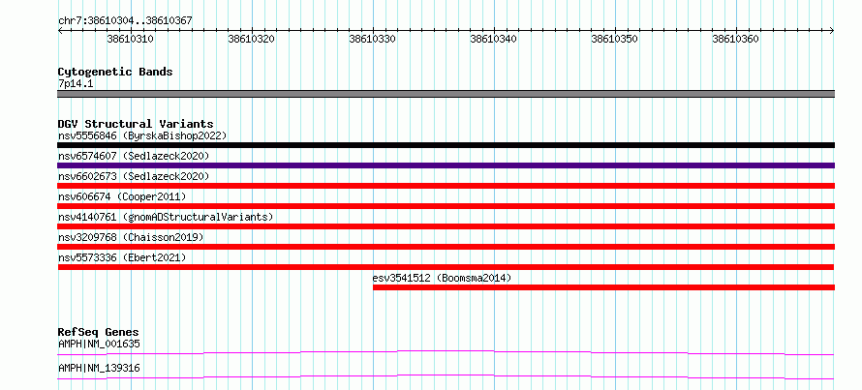862x390 pixels.
Task: Click the red nsv606674 variant bar
Action: (446, 206)
